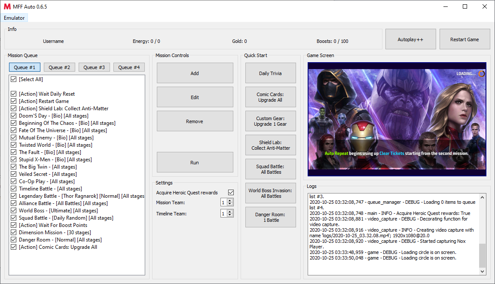495x284 pixels.
Task: Toggle The Big Twin checkbox
Action: point(14,167)
